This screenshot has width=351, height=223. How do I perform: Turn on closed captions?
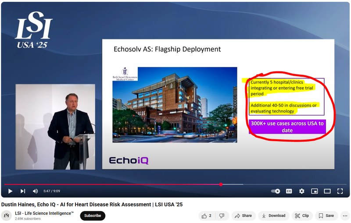point(289,191)
